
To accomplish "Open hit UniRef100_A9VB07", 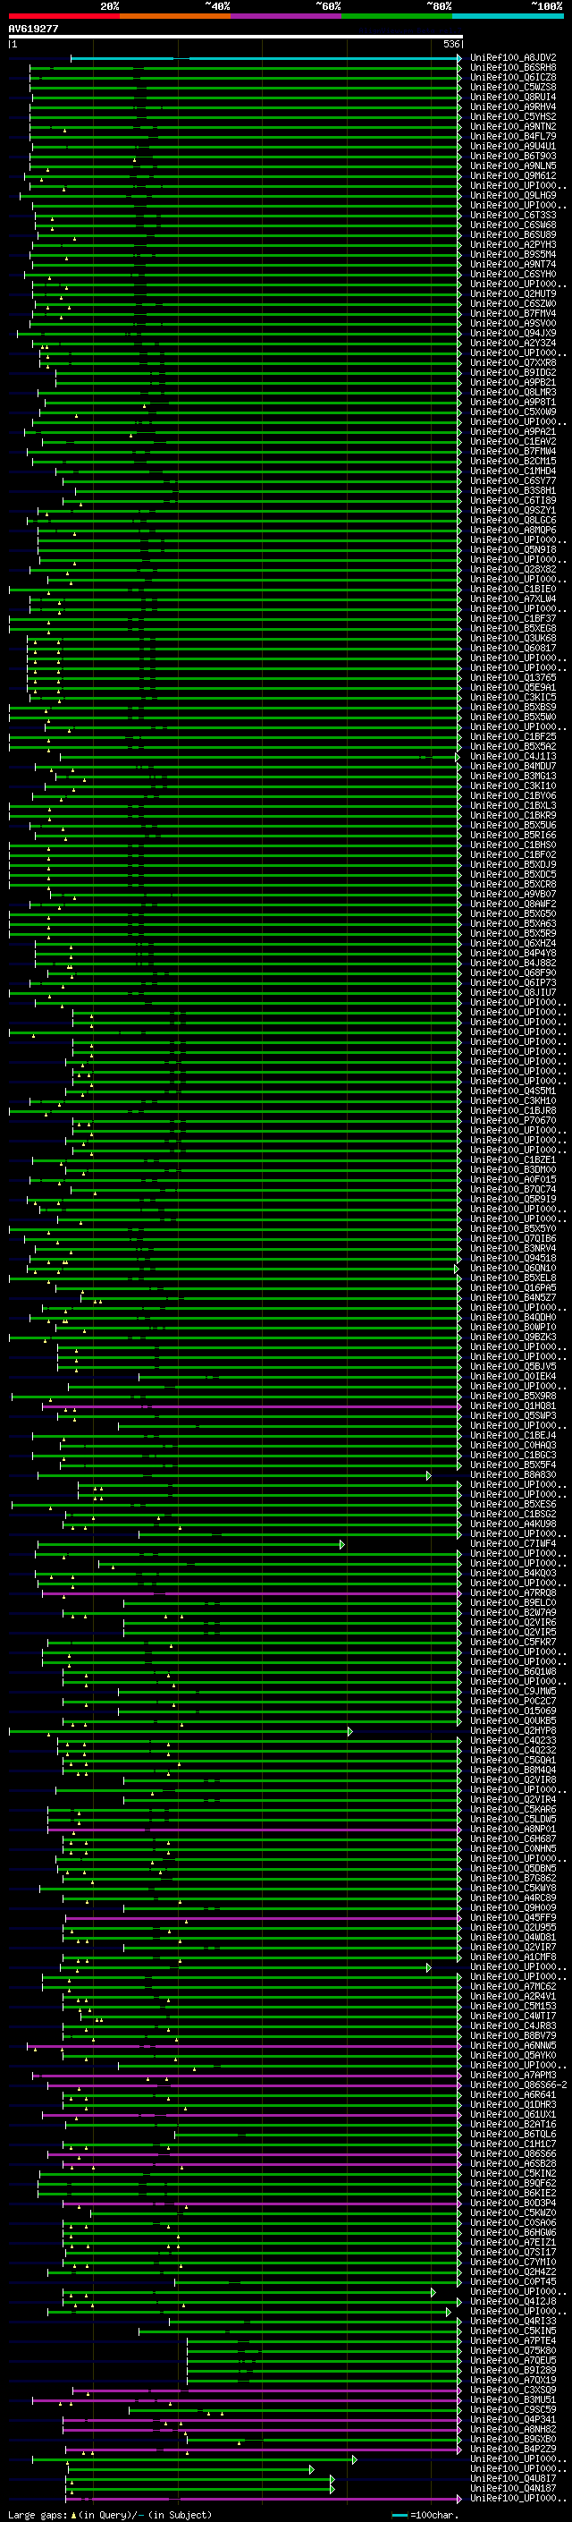I will coord(513,894).
